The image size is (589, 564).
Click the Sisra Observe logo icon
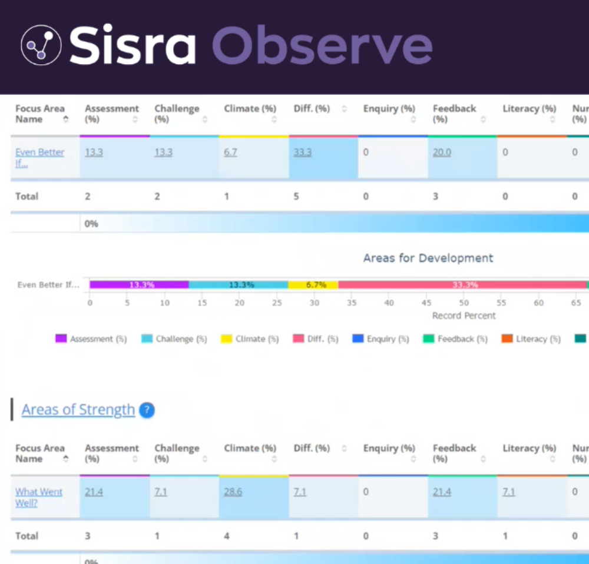tap(41, 45)
